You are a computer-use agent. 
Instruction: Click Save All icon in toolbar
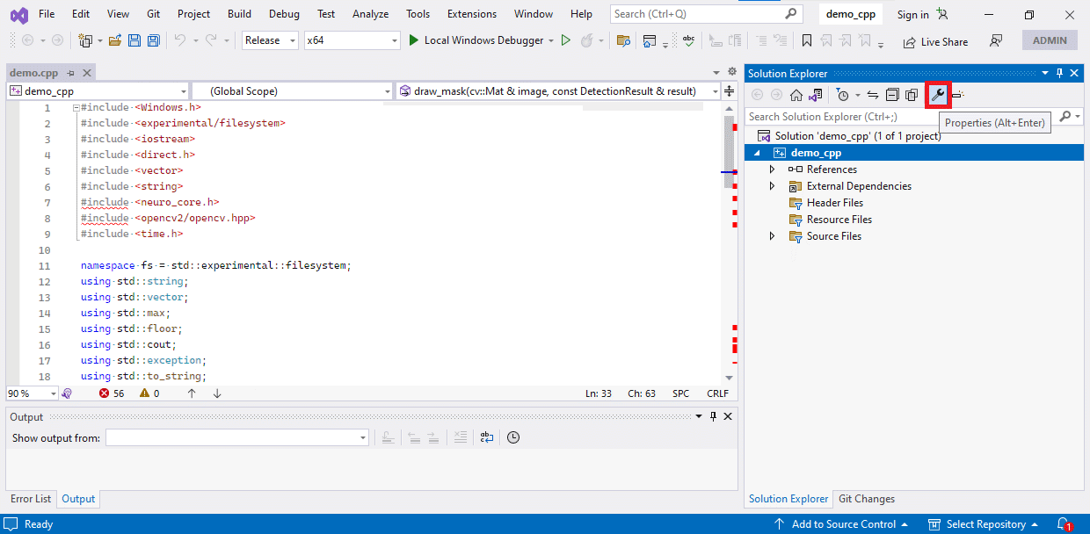(153, 40)
